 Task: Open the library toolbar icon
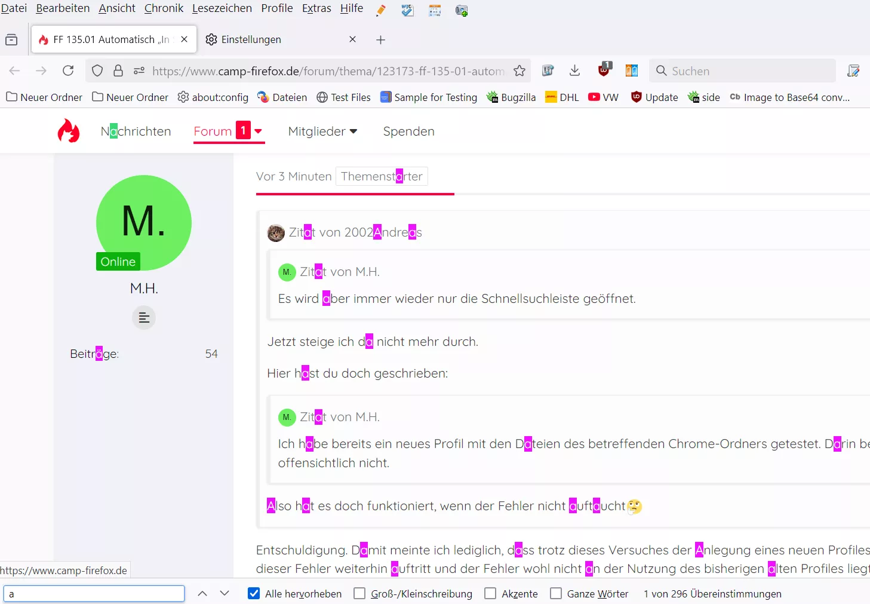[x=548, y=70]
